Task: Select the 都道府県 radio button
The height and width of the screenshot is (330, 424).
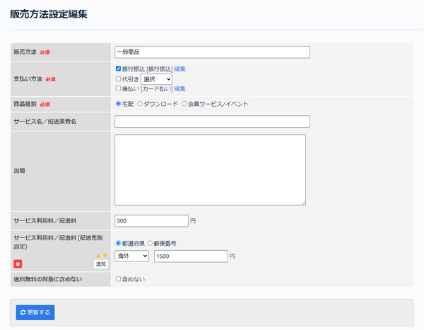Action: point(118,243)
